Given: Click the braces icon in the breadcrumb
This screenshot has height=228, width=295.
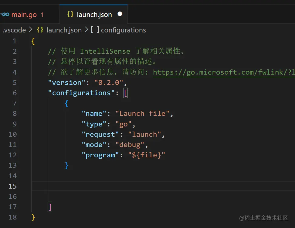Looking at the screenshot, I should tap(40, 30).
